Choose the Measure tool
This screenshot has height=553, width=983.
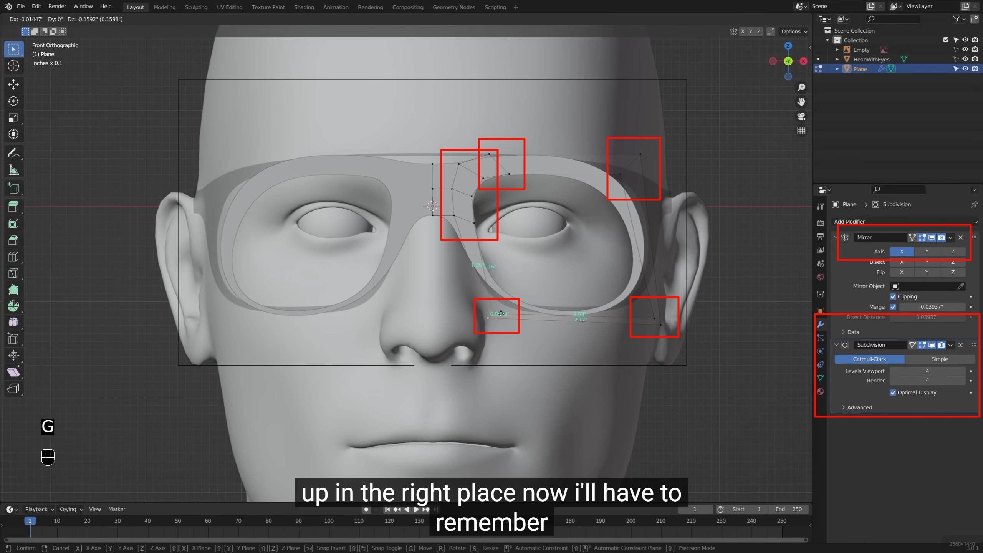(13, 170)
